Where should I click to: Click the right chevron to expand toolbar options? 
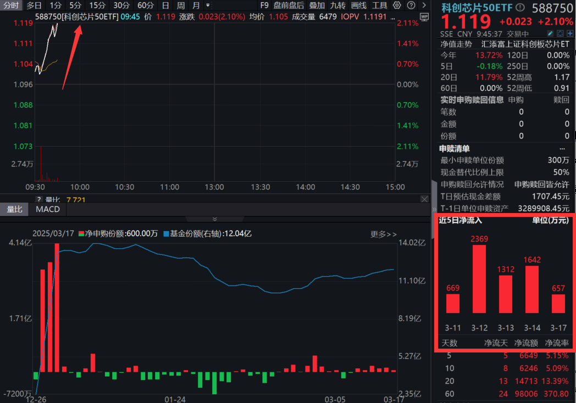click(424, 5)
